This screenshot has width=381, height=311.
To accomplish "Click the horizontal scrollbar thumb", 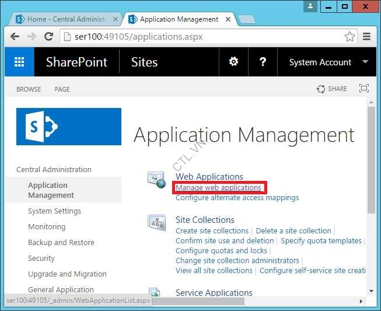I will (x=198, y=301).
